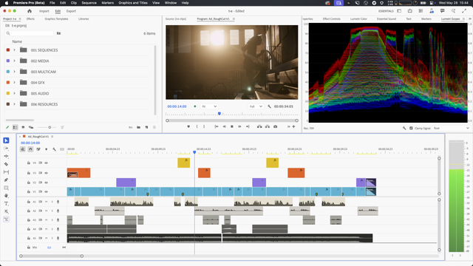This screenshot has width=473, height=266.
Task: Toggle Snap in timeline
Action: pyautogui.click(x=30, y=149)
